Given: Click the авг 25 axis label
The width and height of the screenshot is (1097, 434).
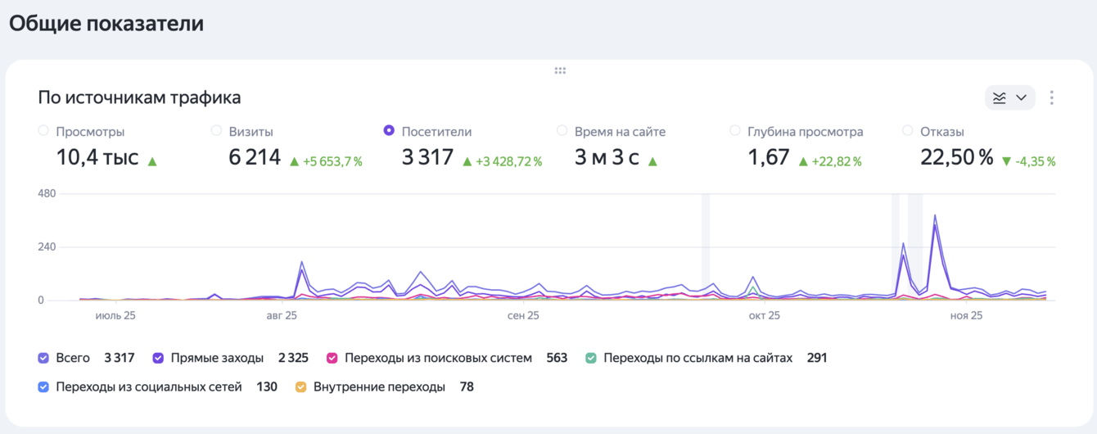Looking at the screenshot, I should (x=282, y=315).
